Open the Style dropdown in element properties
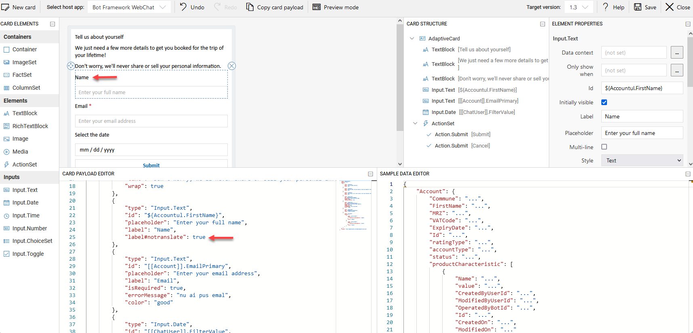Screen dimensions: 693x333 tap(642, 160)
